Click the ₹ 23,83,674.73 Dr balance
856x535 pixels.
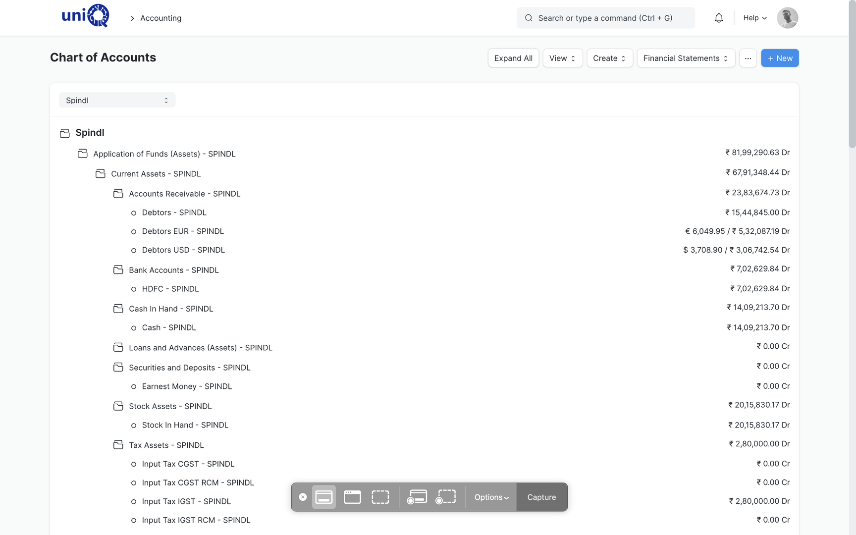(757, 193)
